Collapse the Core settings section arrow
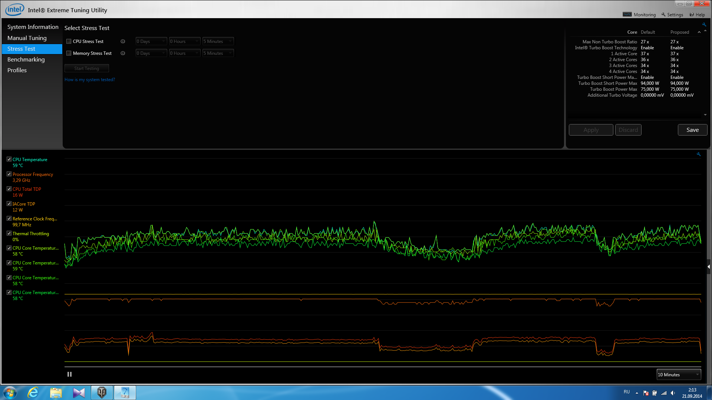This screenshot has width=712, height=400. (699, 32)
